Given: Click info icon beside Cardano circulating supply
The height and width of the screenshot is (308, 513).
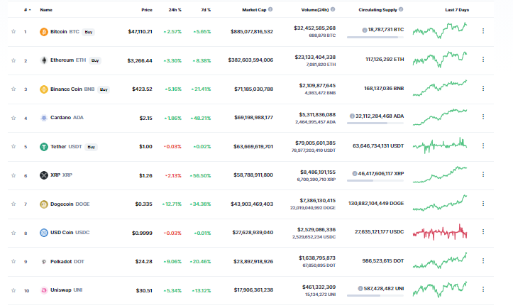Looking at the screenshot, I should (352, 116).
